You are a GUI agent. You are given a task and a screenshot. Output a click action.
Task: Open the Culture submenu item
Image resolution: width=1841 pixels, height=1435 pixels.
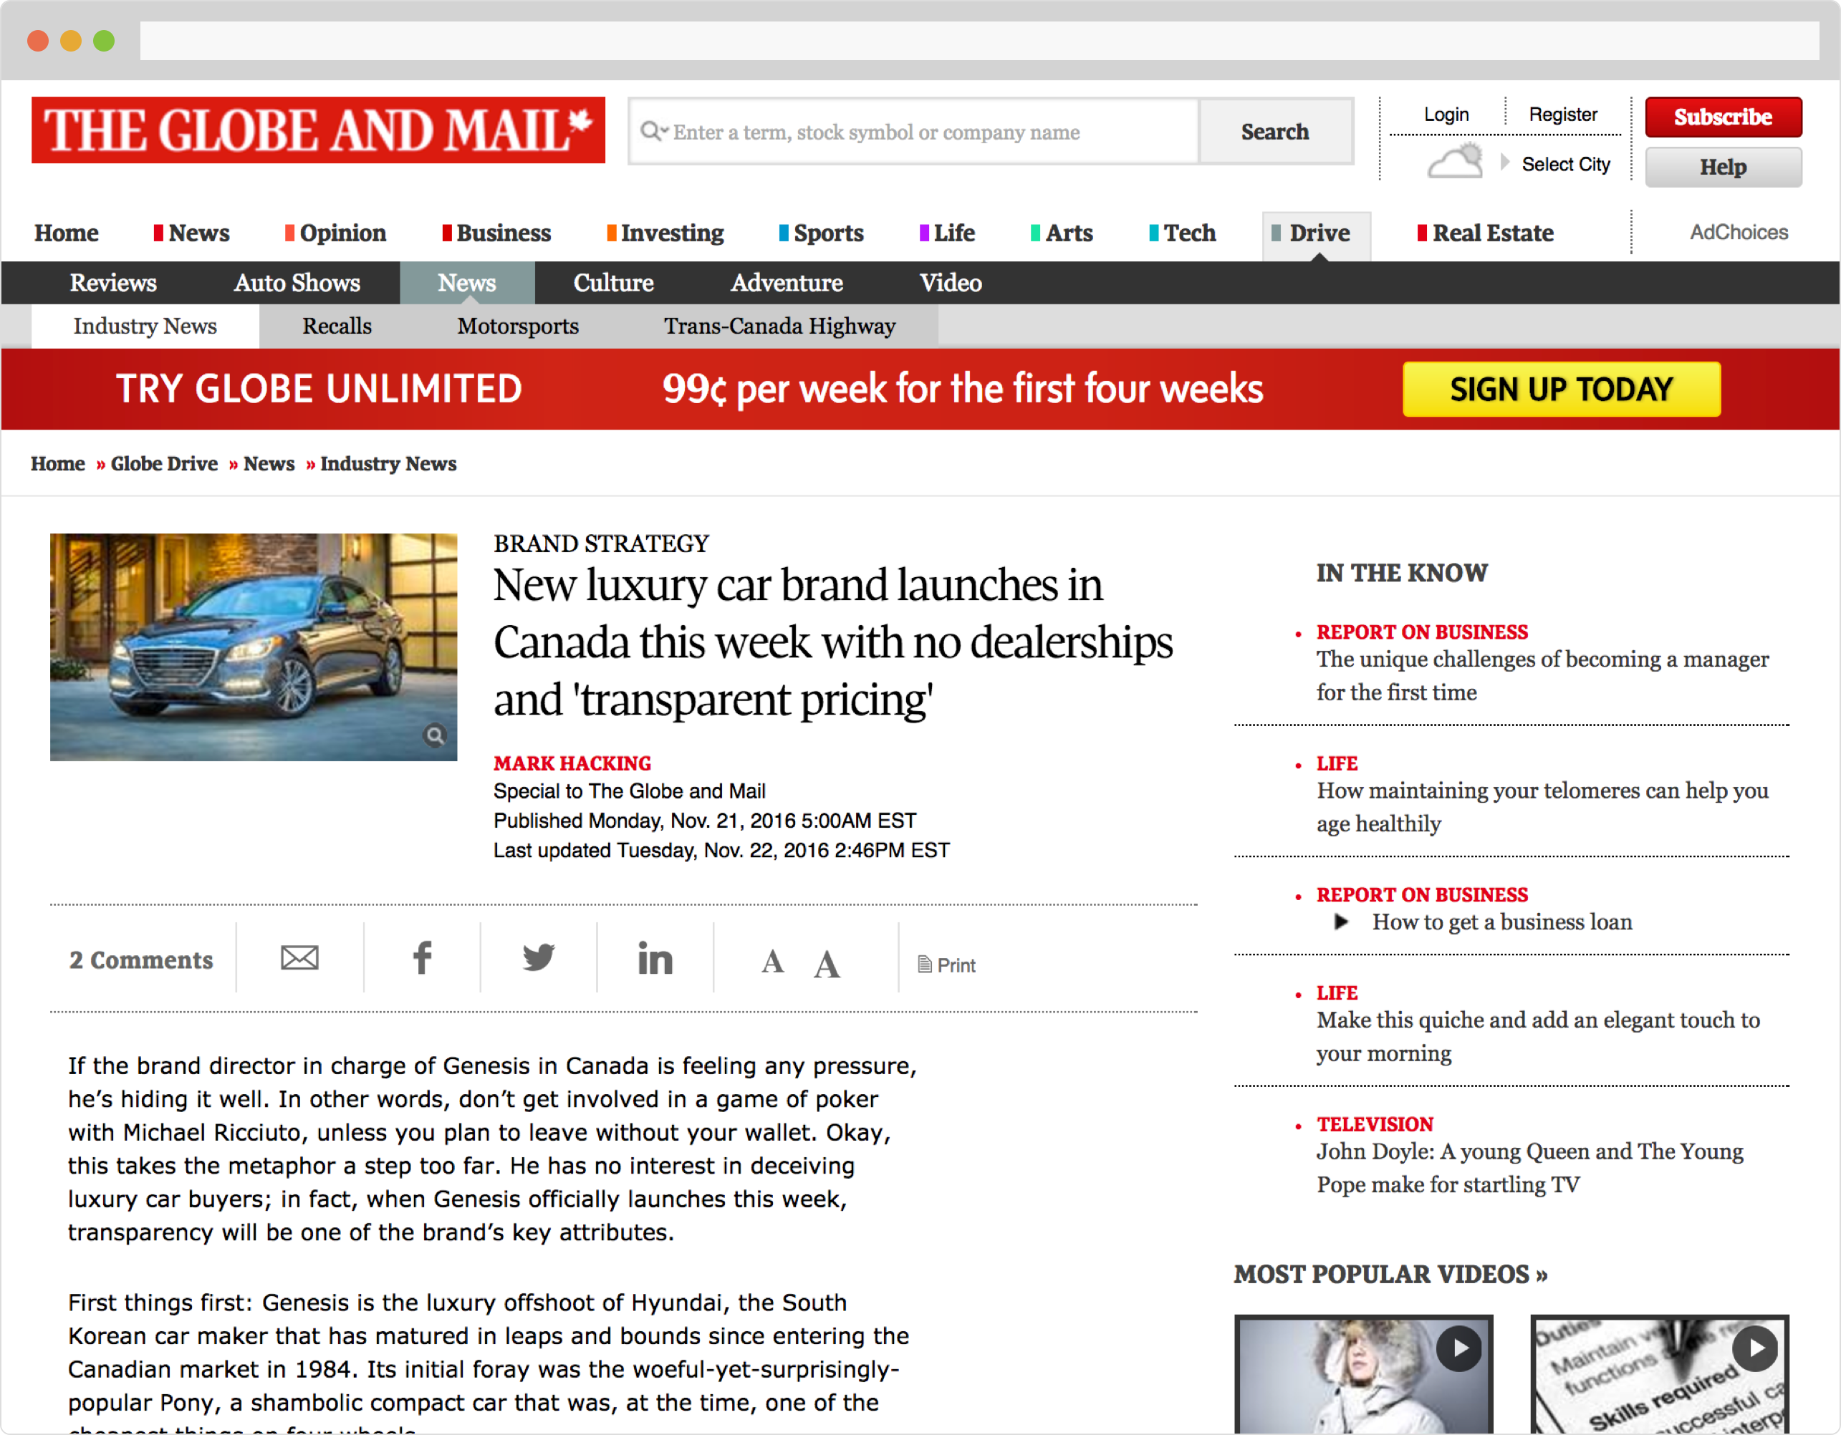(614, 283)
